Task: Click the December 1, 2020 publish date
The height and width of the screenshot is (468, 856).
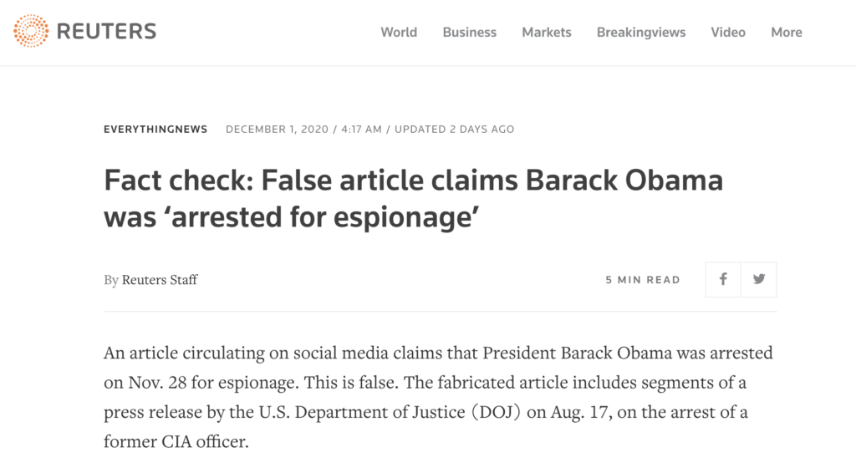Action: pos(276,130)
